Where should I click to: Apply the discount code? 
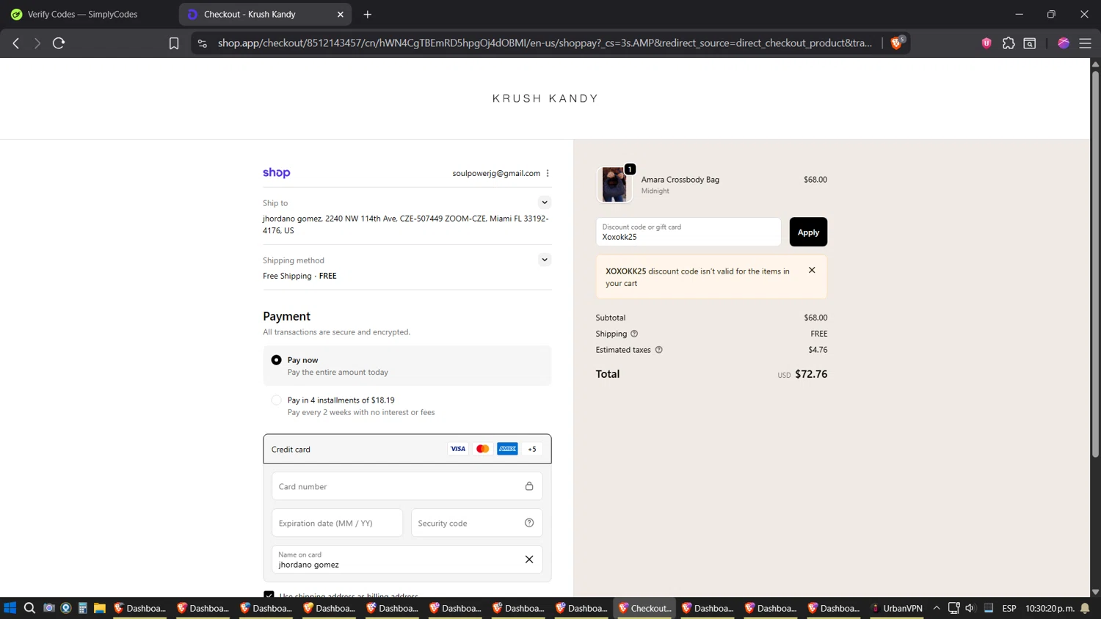(808, 232)
